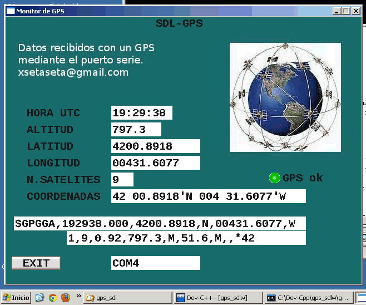Click the ALTITUD value field showing 797.3

136,130
